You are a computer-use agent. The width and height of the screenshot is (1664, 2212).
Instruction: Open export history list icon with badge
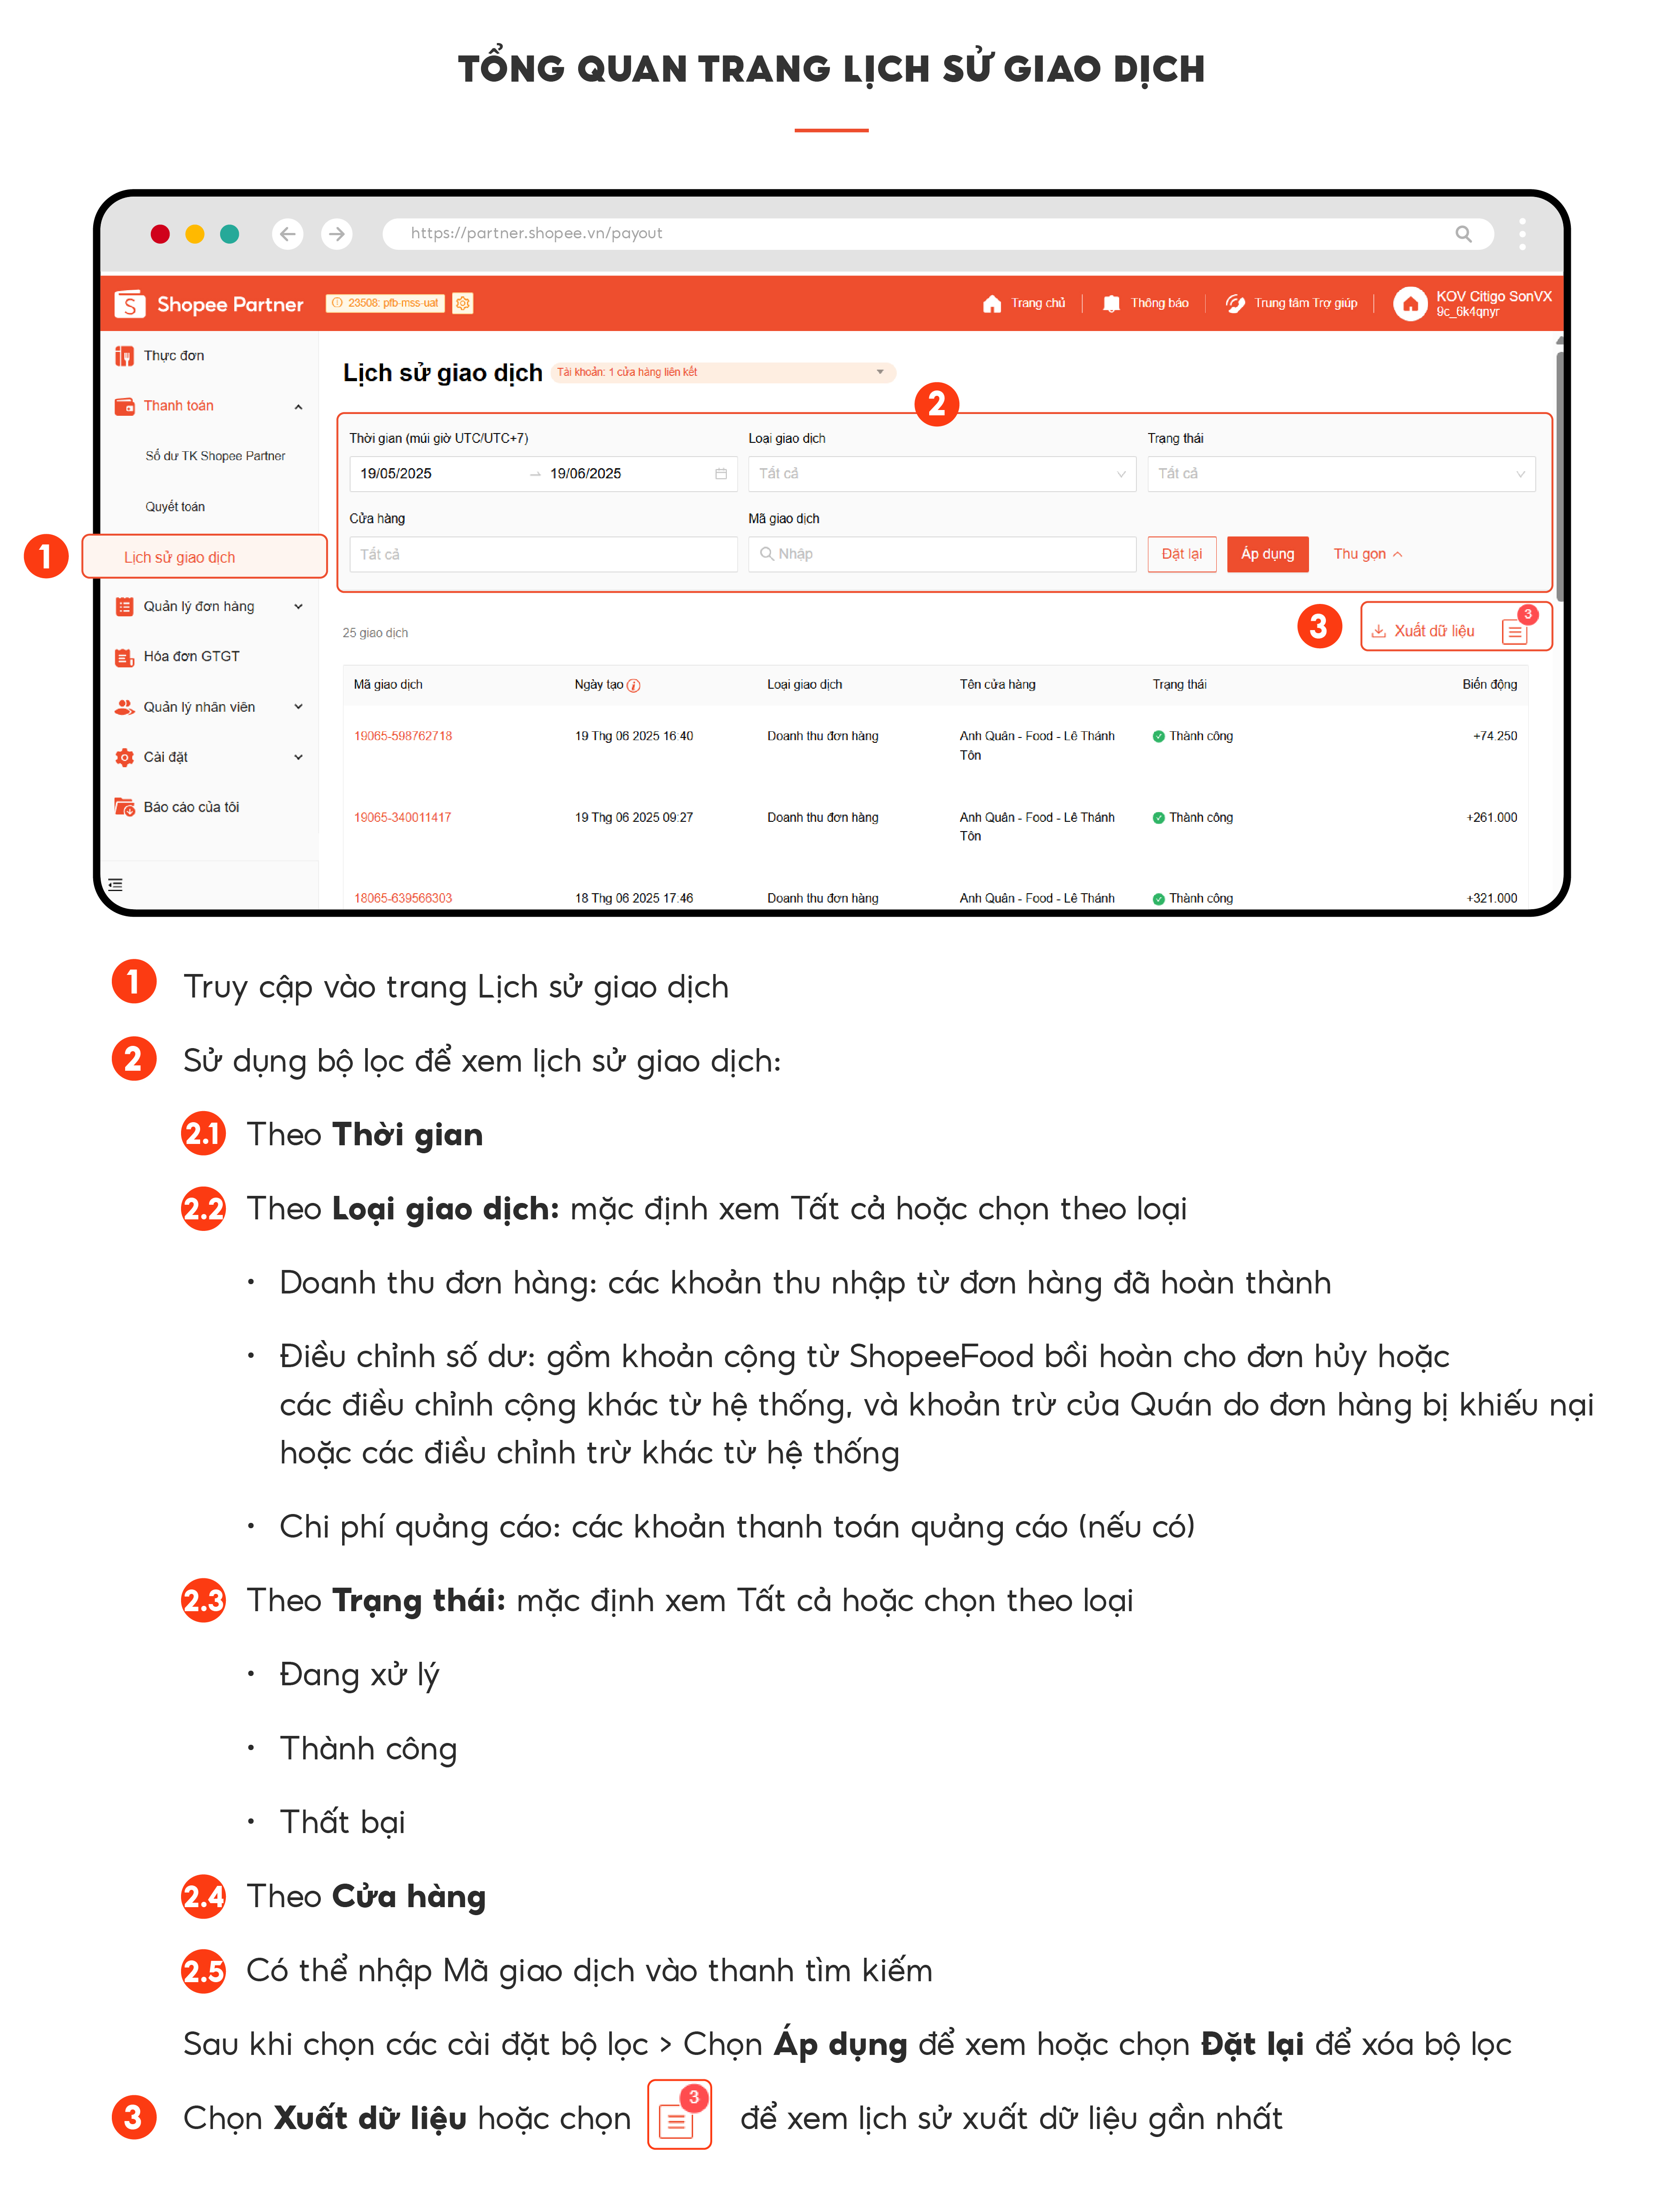(1515, 631)
